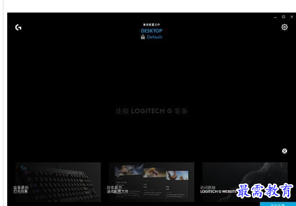Maximize the G HUB window
Viewport: 296px width, 206px height.
[283, 17]
